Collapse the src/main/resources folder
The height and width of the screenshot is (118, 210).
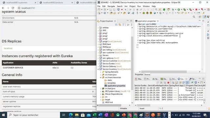pyautogui.click(x=101, y=77)
